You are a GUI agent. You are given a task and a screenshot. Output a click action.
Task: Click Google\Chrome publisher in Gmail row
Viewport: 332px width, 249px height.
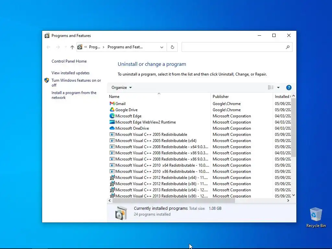point(227,103)
